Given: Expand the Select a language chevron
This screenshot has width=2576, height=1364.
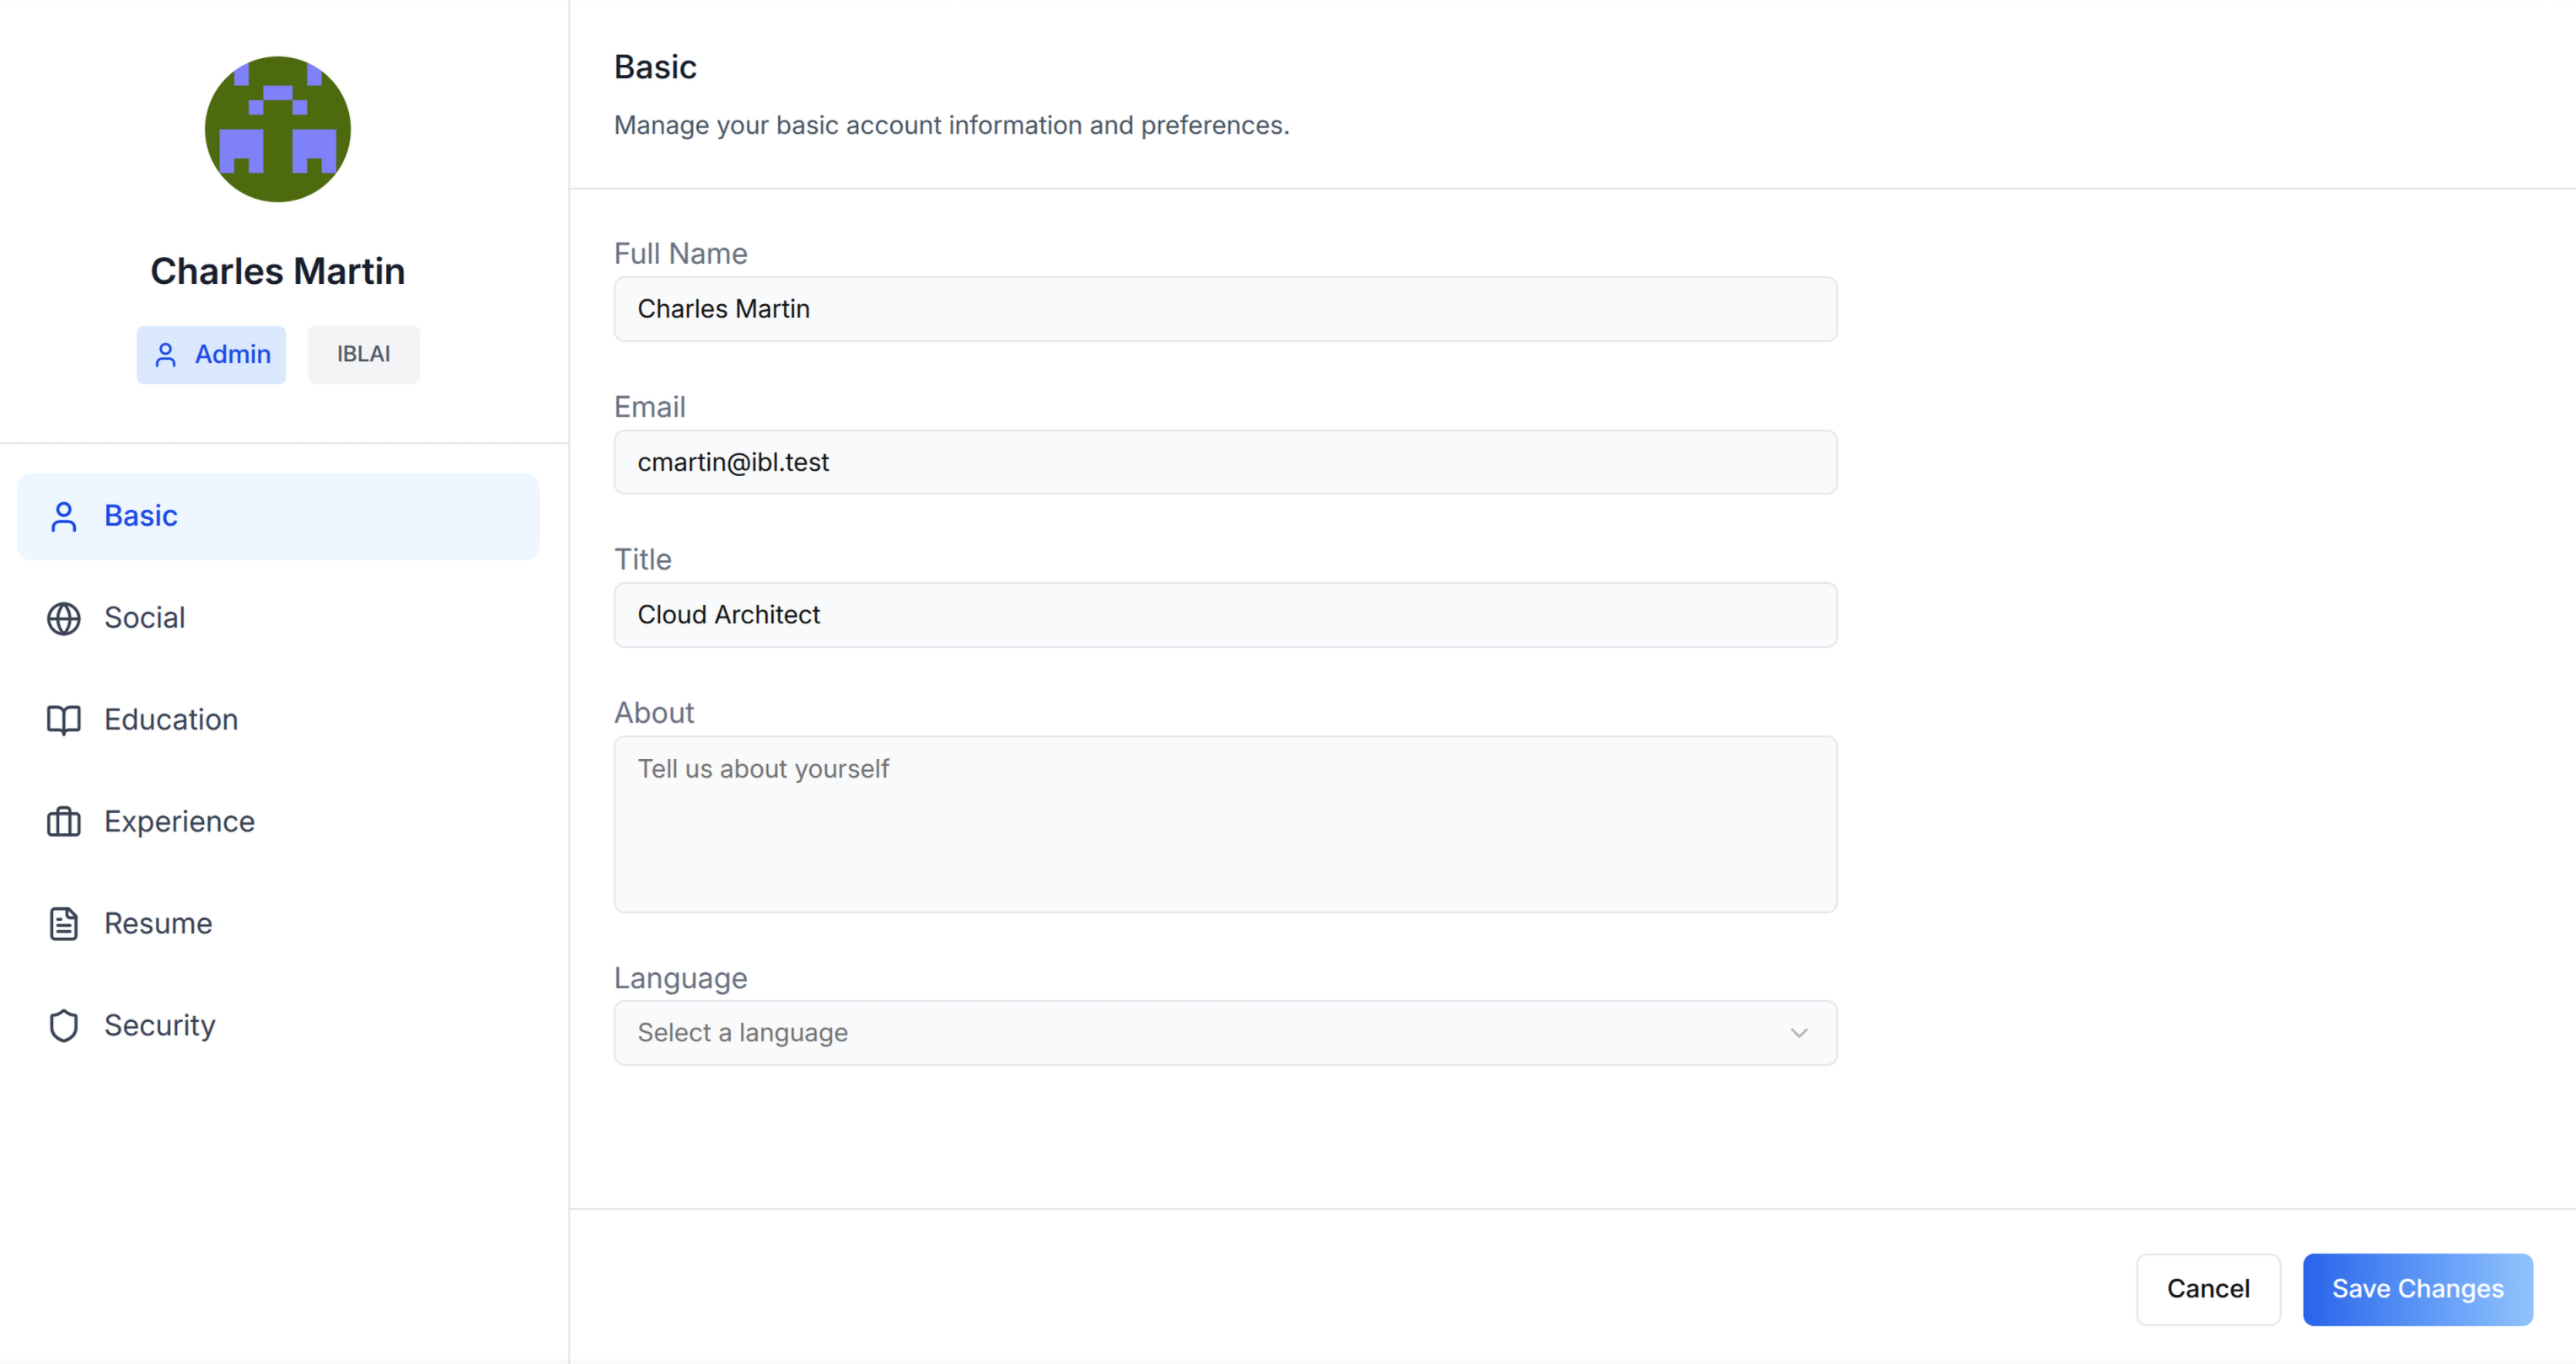Looking at the screenshot, I should [x=1799, y=1032].
